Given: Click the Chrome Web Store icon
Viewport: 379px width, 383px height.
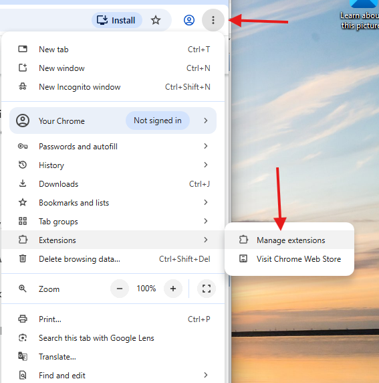Looking at the screenshot, I should point(243,258).
